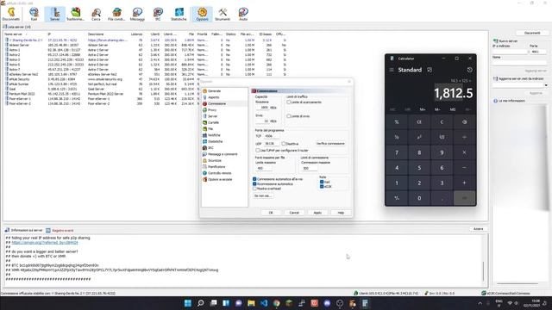Click the Calculator CE key

(x=419, y=122)
